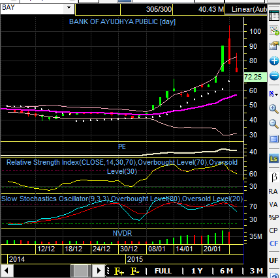Switch chart range to FULL
The height and width of the screenshot is (278, 280).
(163, 271)
